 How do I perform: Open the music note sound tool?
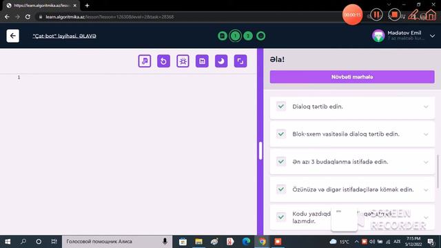click(x=145, y=61)
